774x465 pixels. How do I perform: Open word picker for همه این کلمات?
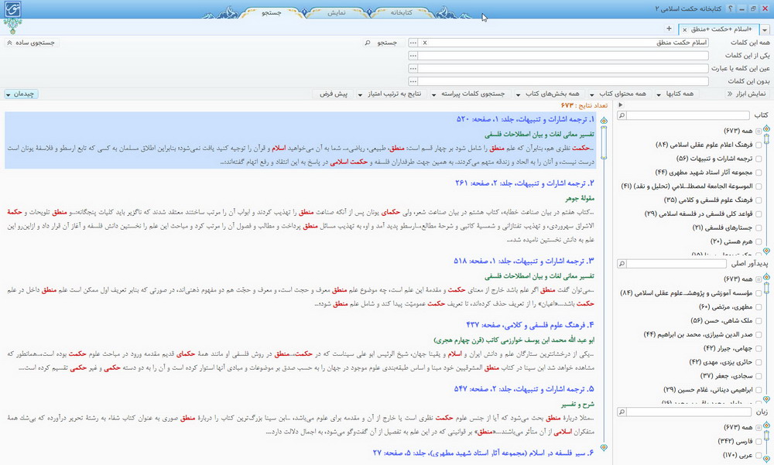click(x=413, y=43)
